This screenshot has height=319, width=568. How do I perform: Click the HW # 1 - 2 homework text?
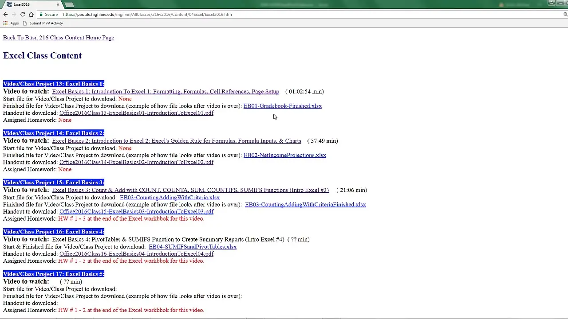point(131,310)
